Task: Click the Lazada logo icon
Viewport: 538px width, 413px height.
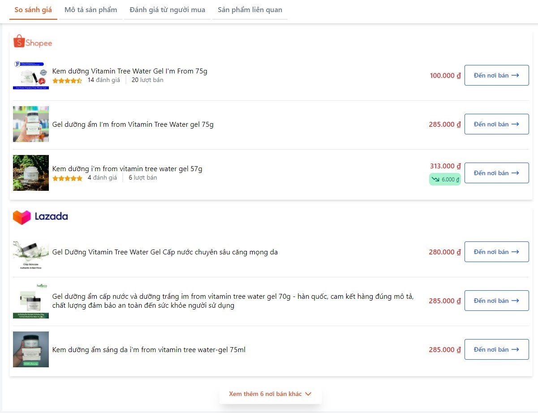Action: click(40, 217)
